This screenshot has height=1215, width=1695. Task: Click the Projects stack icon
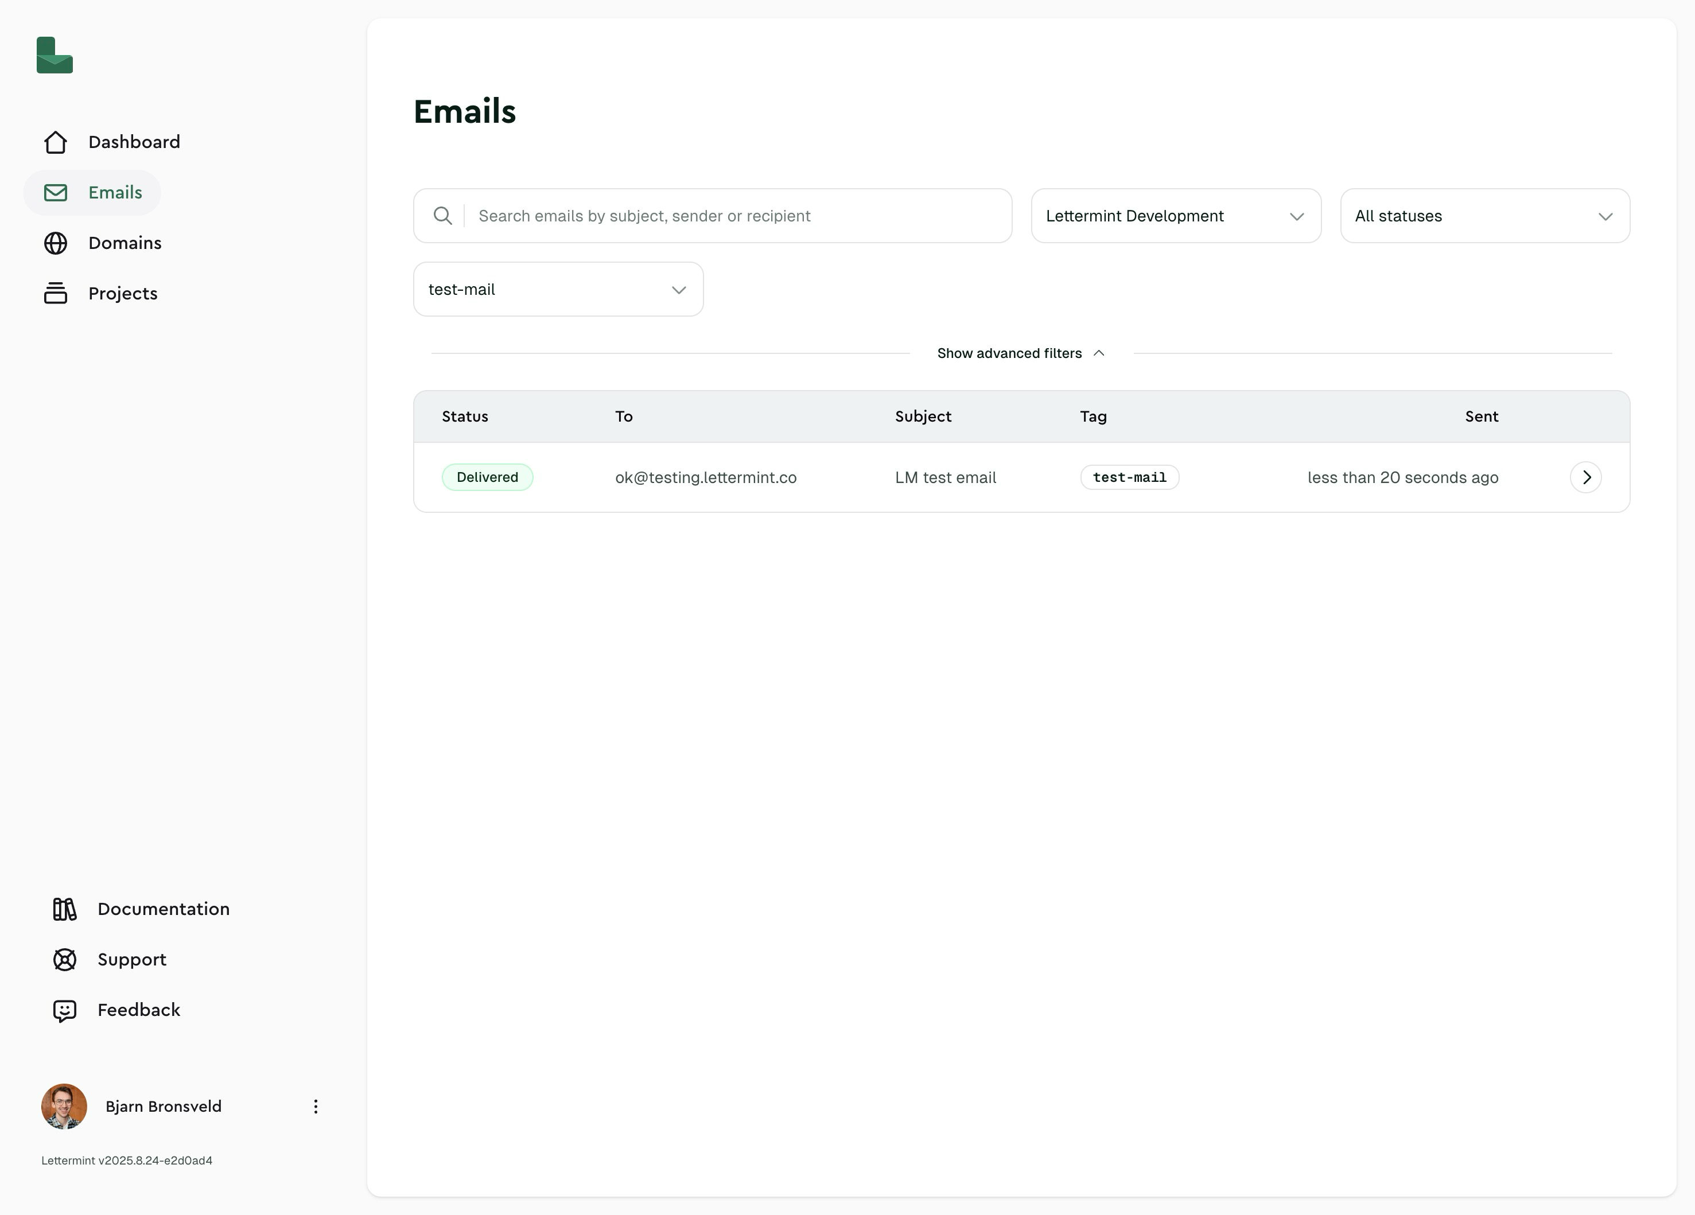[x=55, y=293]
